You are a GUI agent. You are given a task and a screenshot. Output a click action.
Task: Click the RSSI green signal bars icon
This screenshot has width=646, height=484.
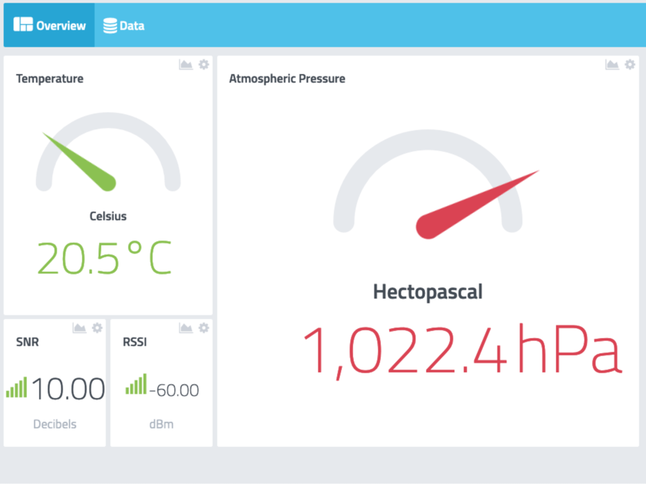click(136, 384)
